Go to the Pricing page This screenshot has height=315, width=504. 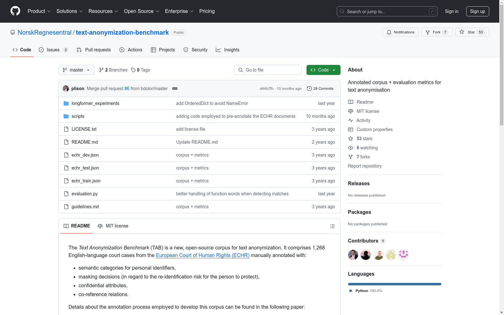click(x=207, y=11)
